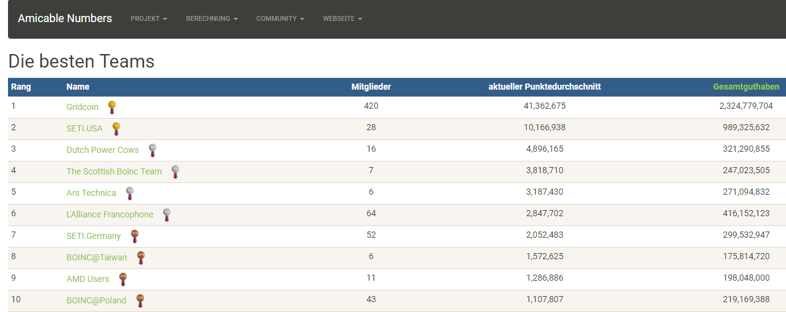The width and height of the screenshot is (786, 312).
Task: Click the Mitglieder column header
Action: [371, 87]
